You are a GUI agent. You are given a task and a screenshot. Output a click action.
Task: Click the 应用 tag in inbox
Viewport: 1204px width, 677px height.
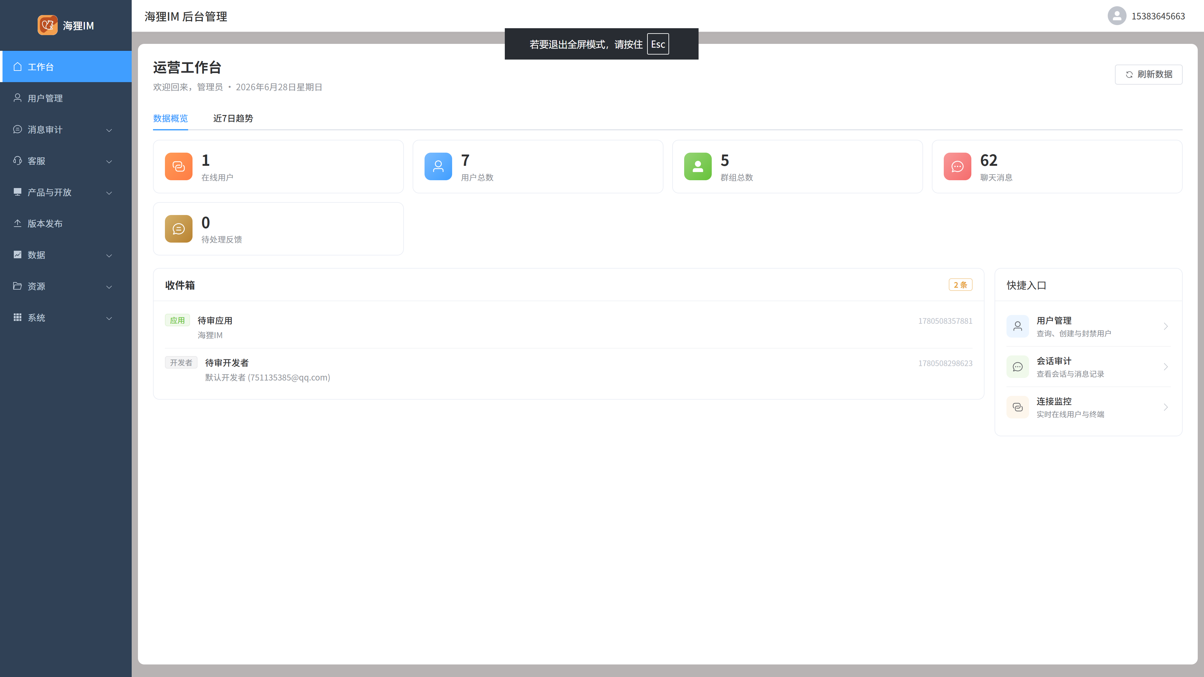tap(177, 320)
